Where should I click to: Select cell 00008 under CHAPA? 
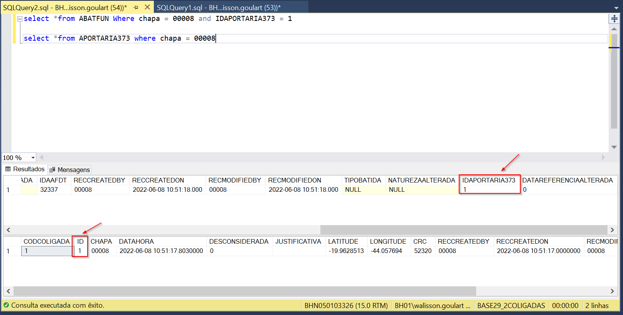102,251
